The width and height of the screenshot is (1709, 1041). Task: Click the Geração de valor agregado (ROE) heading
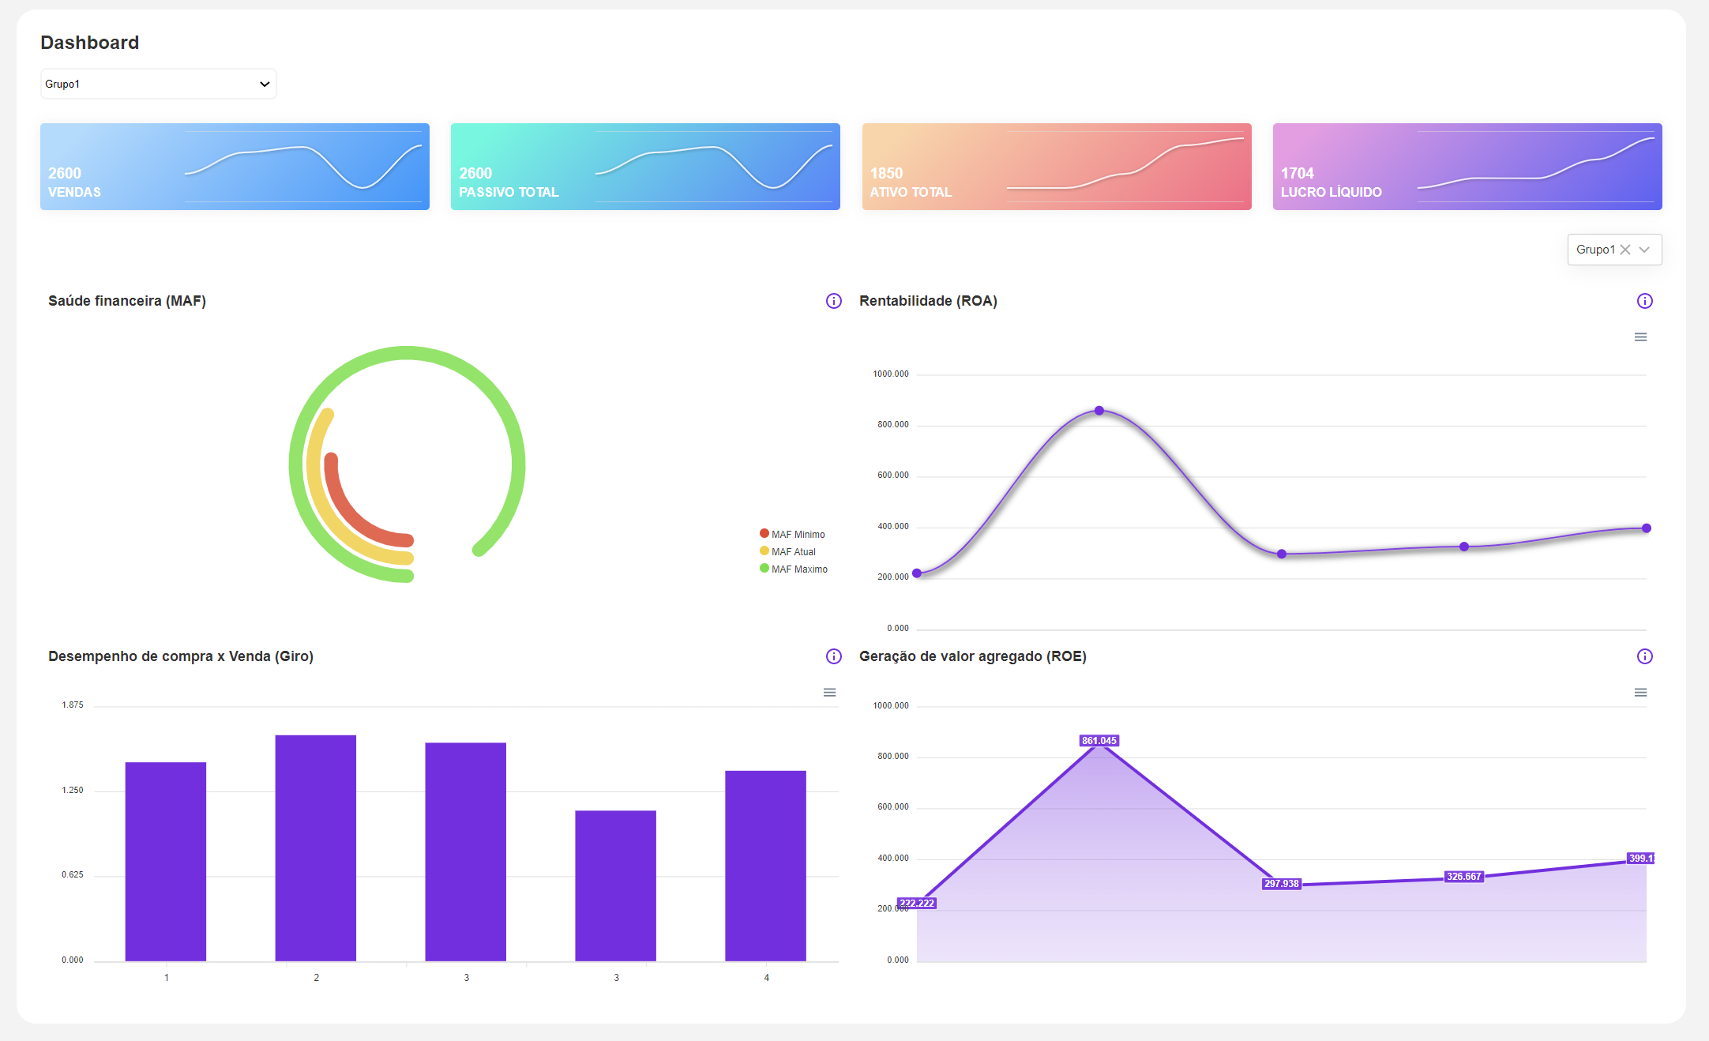[973, 656]
